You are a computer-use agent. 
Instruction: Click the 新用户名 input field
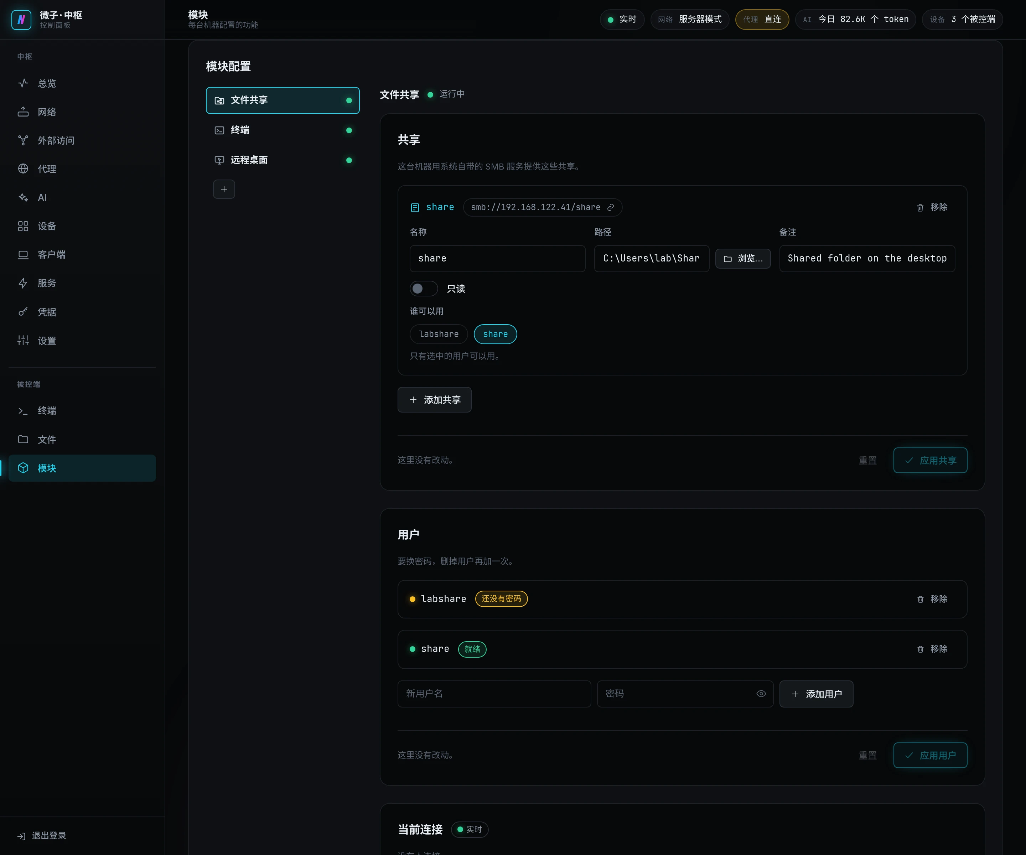(x=494, y=694)
